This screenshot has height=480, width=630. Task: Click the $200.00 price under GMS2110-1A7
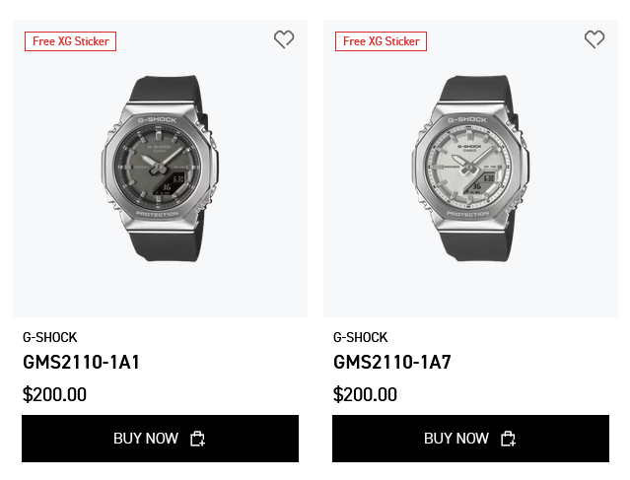366,395
